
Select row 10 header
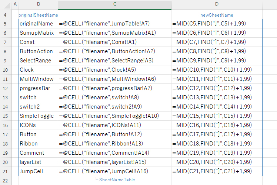click(6, 70)
